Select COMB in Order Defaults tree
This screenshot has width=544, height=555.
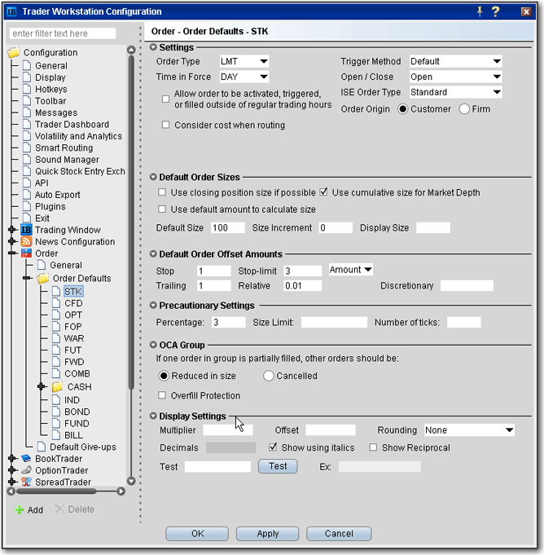(77, 373)
